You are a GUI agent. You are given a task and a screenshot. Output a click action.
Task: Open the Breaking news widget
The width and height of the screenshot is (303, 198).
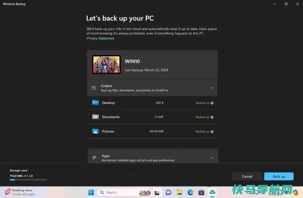[21, 192]
